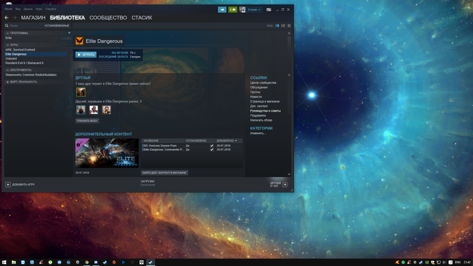This screenshot has height=266, width=473.
Task: Open the СТАСИК profile tab
Action: point(142,18)
